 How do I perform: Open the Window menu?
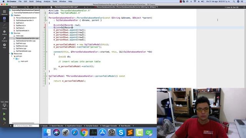tap(62, 2)
